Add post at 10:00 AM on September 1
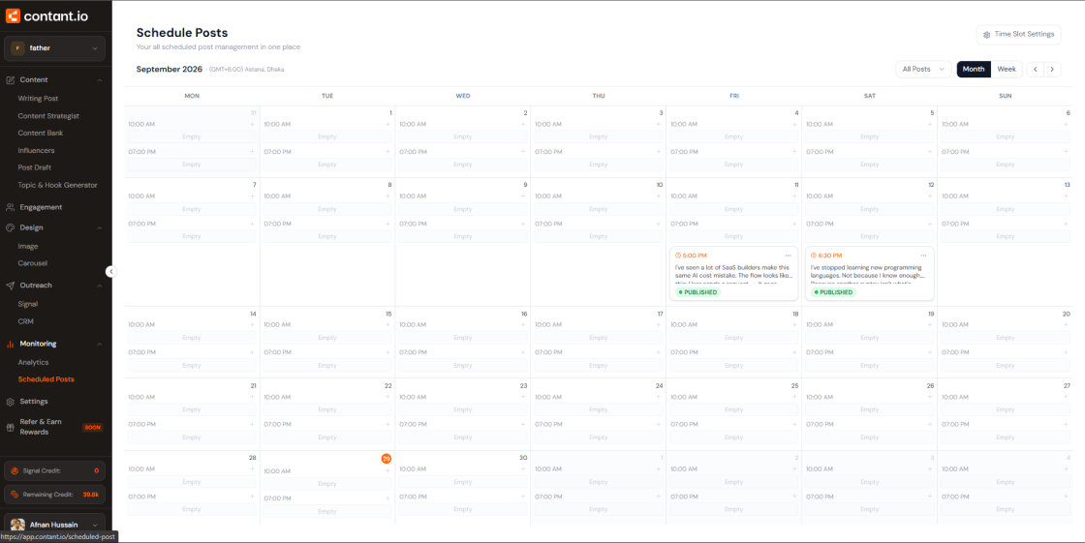 [387, 125]
